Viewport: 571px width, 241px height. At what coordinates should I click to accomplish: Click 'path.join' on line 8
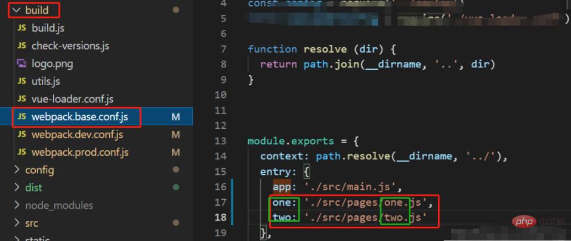[x=331, y=64]
